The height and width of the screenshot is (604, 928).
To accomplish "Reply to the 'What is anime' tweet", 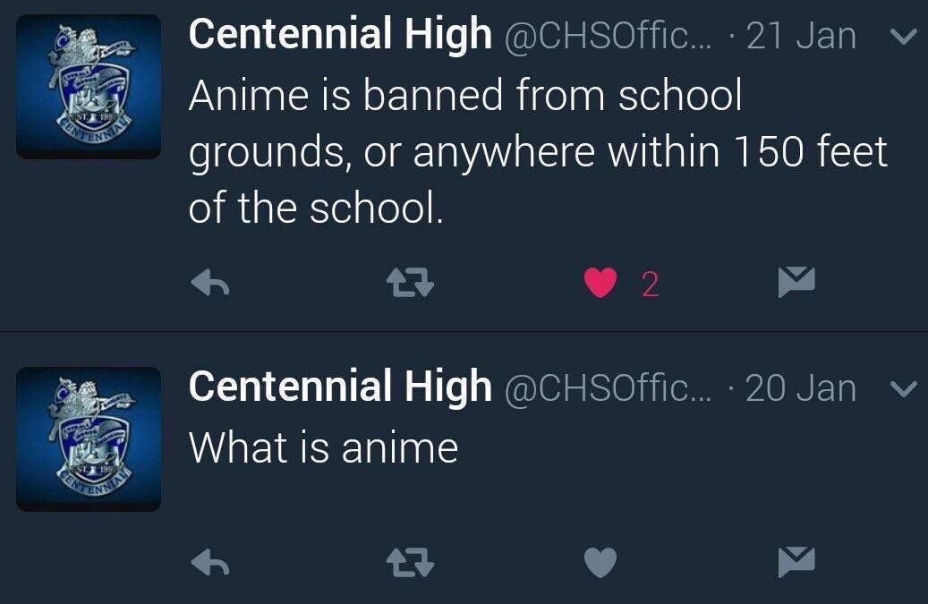I will pos(210,562).
